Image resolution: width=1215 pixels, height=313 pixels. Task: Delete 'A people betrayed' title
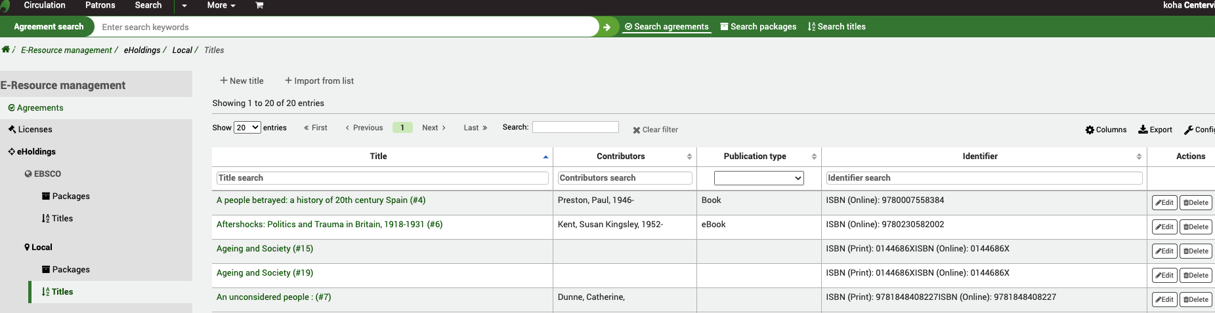[1196, 203]
